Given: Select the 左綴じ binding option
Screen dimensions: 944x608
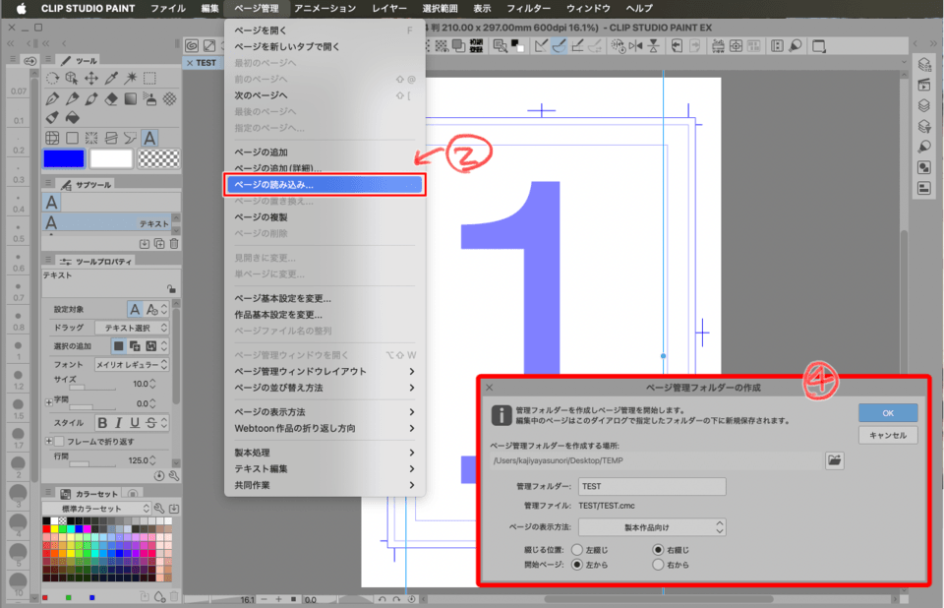Looking at the screenshot, I should [x=577, y=549].
